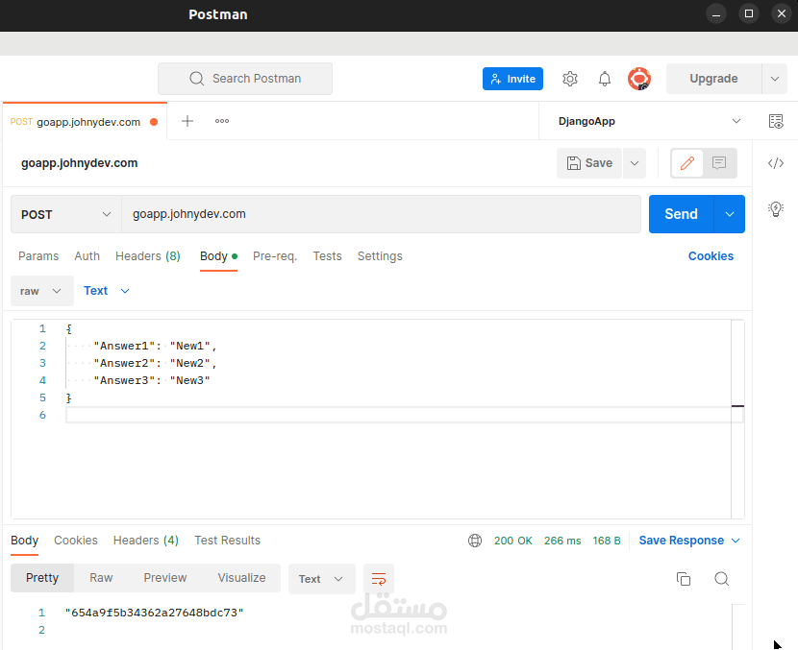Image resolution: width=798 pixels, height=650 pixels.
Task: Switch to pencil edit mode
Action: [687, 163]
